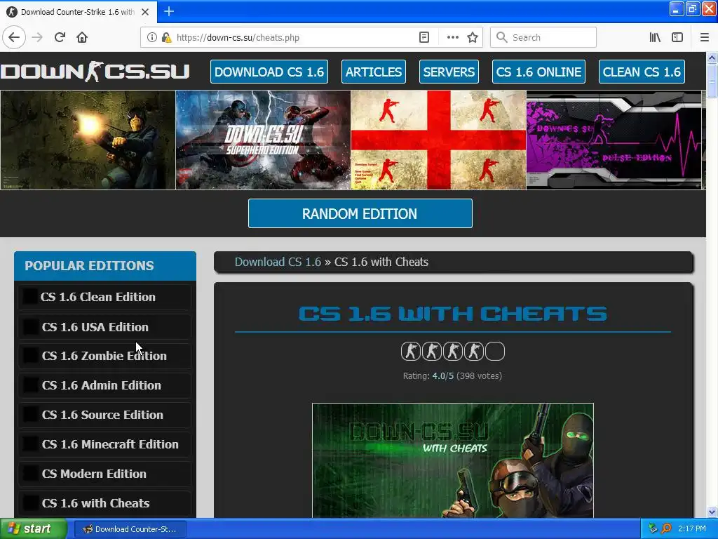Viewport: 718px width, 539px height.
Task: Show site information icon in address bar
Action: coord(152,37)
